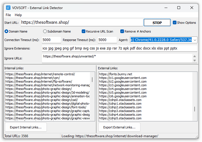Minimize the External Link Detector window
The width and height of the screenshot is (202, 142).
pos(166,8)
